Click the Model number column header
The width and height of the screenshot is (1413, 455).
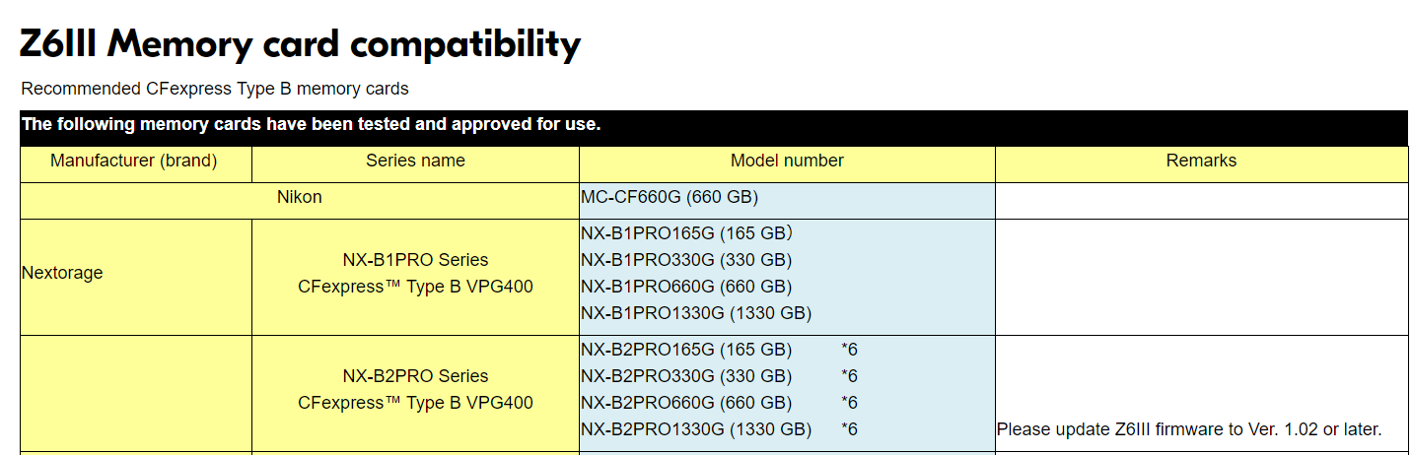coord(787,161)
